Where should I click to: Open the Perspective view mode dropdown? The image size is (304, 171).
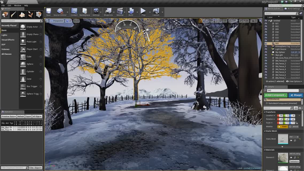[57, 21]
